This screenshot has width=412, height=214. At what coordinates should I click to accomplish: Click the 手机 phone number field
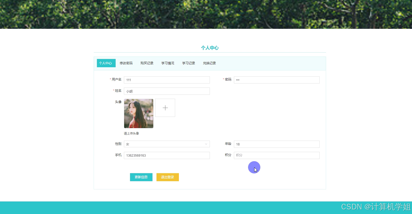(x=167, y=155)
